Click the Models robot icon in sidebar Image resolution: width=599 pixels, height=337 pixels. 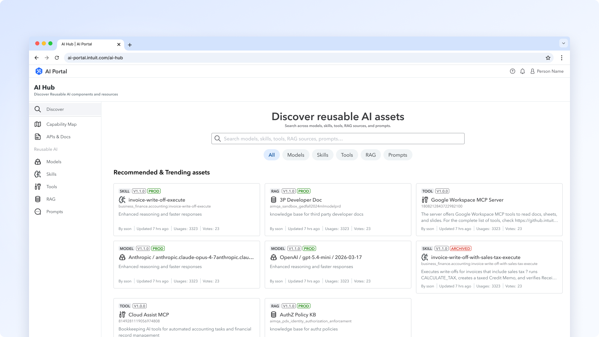[38, 162]
